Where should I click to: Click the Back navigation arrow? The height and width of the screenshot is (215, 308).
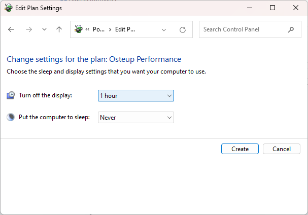[12, 29]
